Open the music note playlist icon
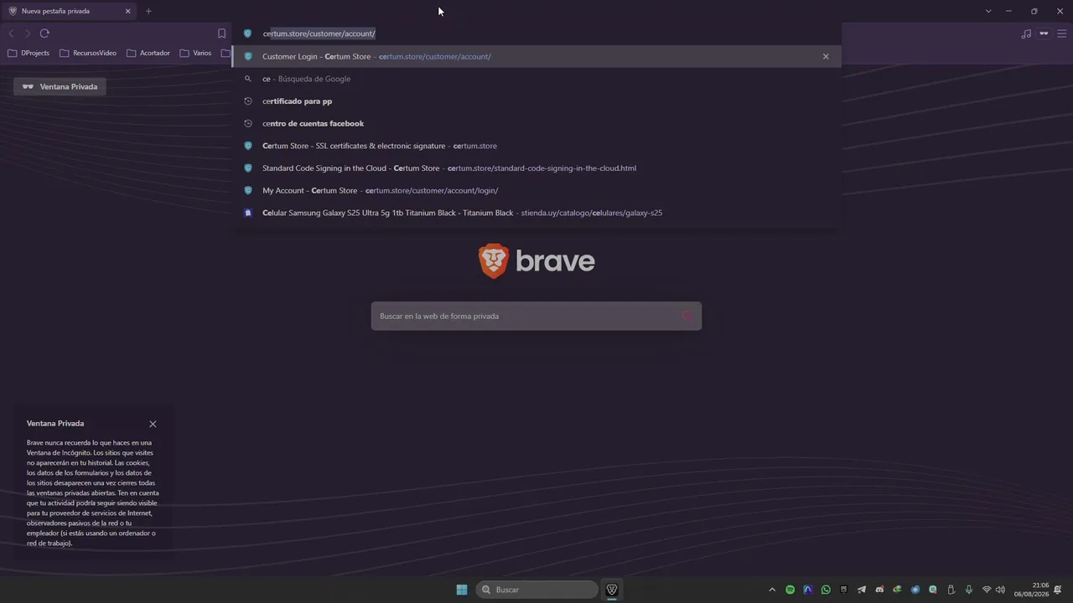1073x603 pixels. click(1026, 33)
